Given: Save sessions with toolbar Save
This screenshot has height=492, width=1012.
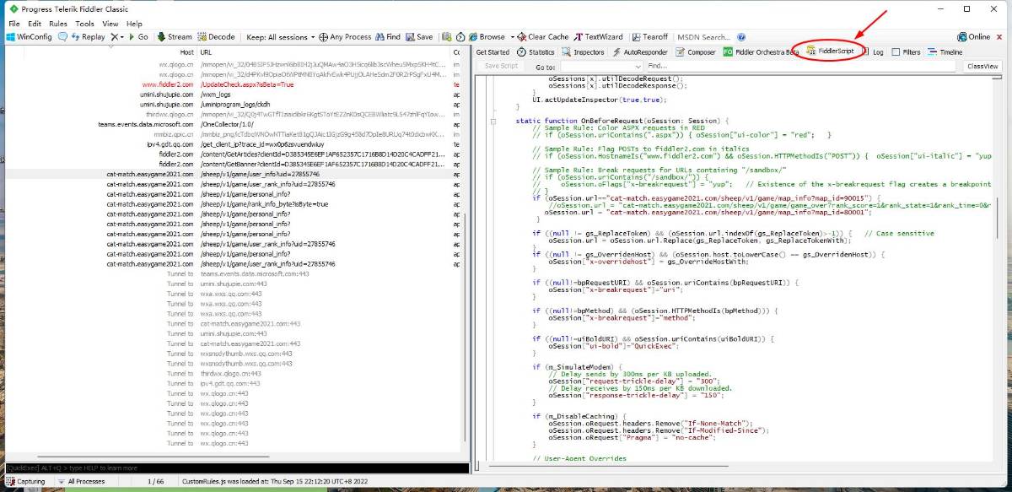Looking at the screenshot, I should 419,37.
